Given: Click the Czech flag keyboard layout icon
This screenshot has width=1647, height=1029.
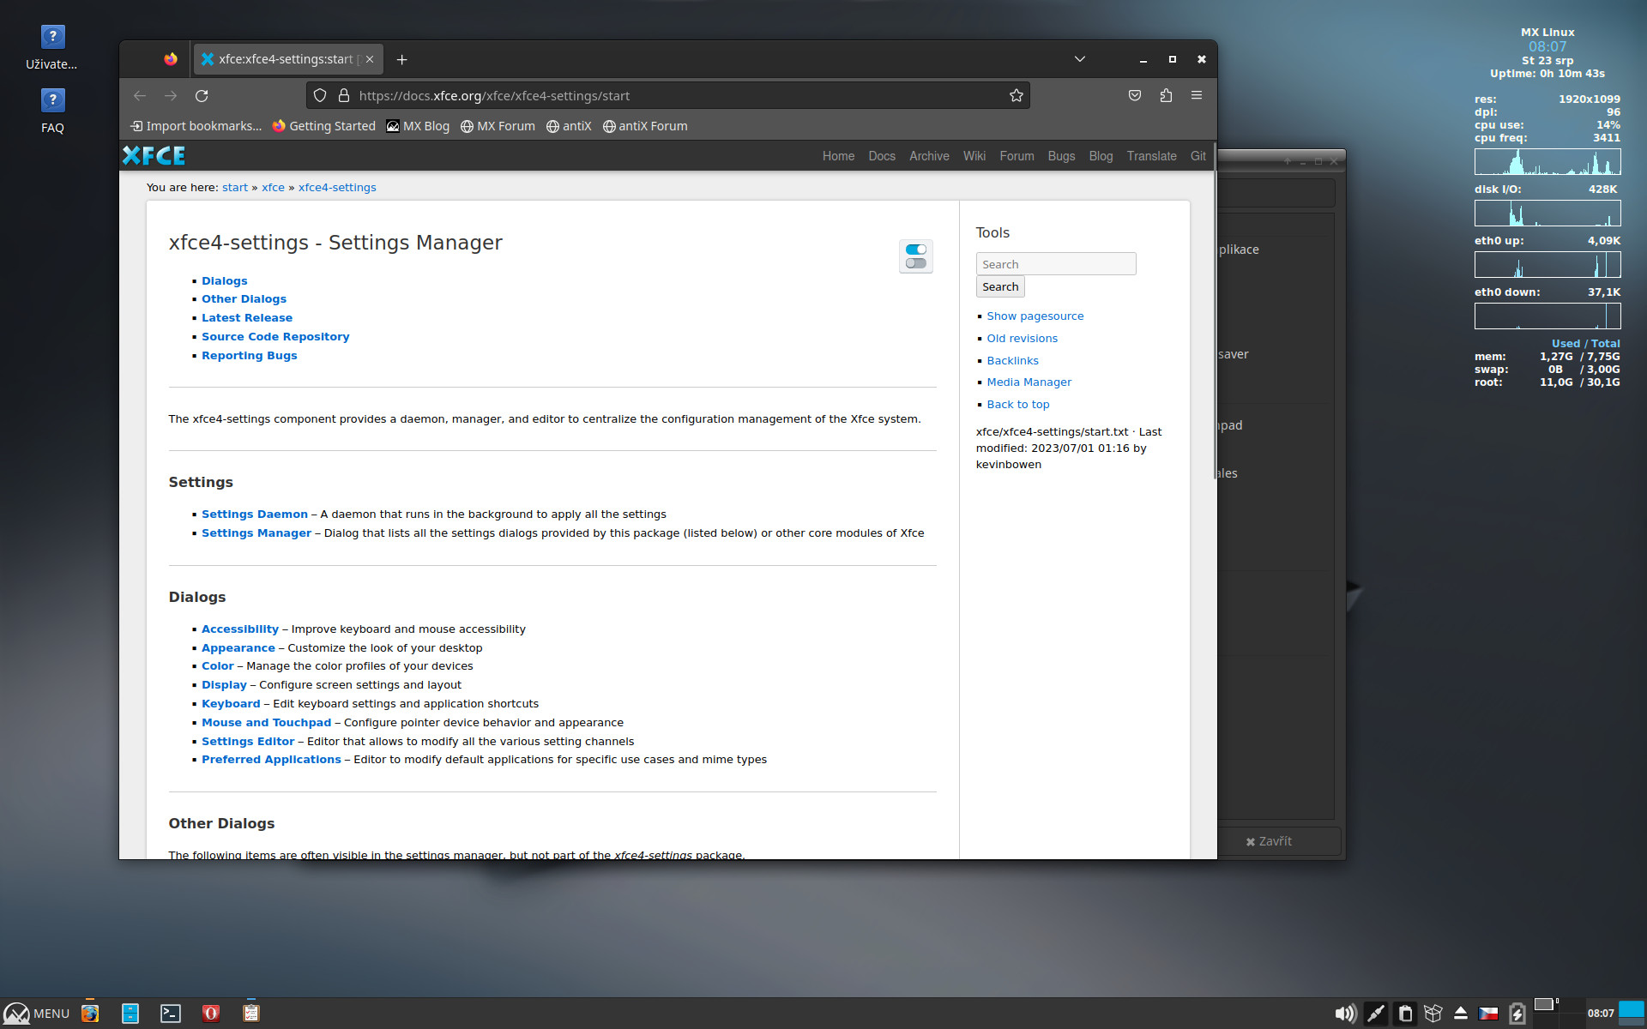Looking at the screenshot, I should pos(1488,1014).
